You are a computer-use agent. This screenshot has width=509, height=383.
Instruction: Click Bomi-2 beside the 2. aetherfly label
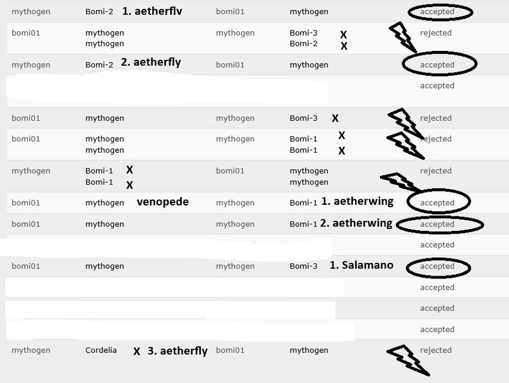click(x=99, y=65)
